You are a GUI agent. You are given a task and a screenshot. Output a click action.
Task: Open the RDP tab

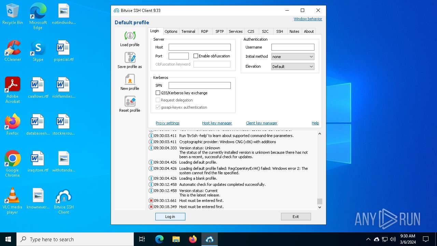205,31
